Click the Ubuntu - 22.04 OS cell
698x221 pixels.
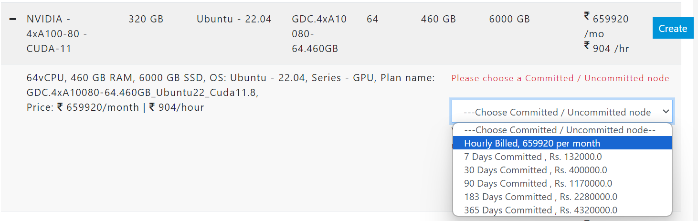point(234,19)
